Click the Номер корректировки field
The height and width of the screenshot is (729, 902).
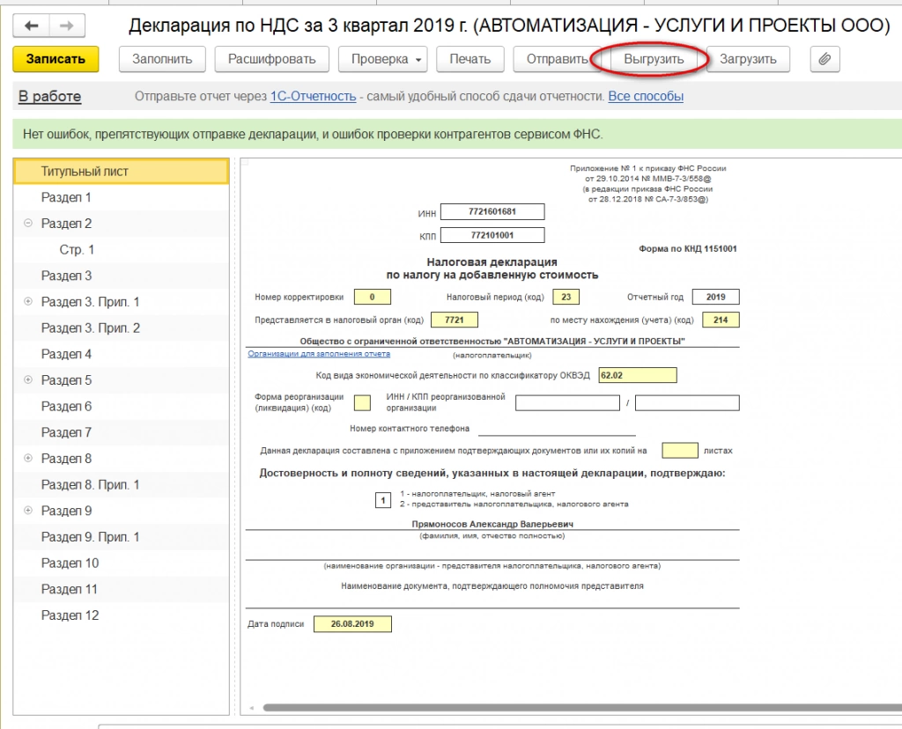373,297
